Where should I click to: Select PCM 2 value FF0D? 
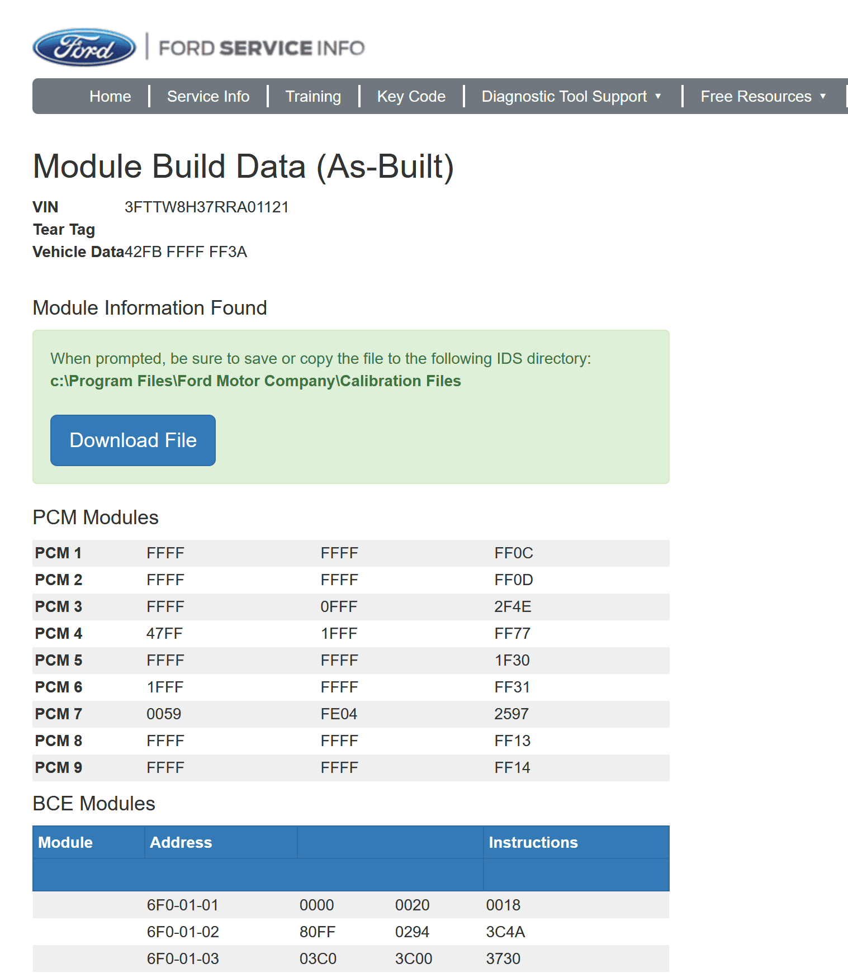(x=514, y=580)
